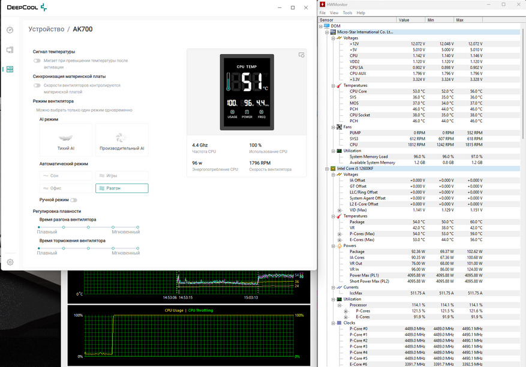
Task: Open DeepCool settings gear icon
Action: click(x=10, y=262)
